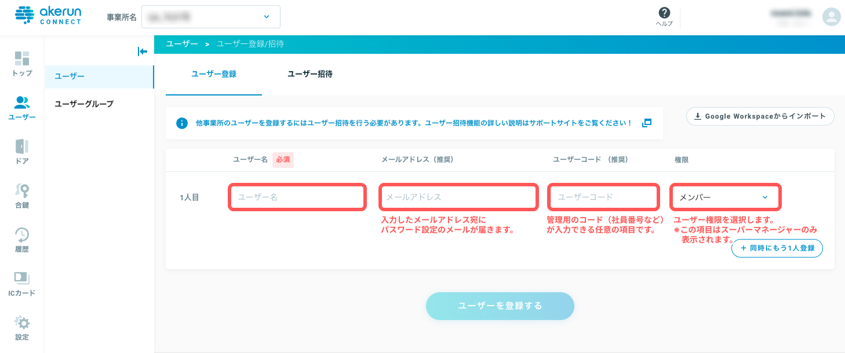Collapse the side panel with arrow icon
This screenshot has width=845, height=353.
click(x=143, y=52)
